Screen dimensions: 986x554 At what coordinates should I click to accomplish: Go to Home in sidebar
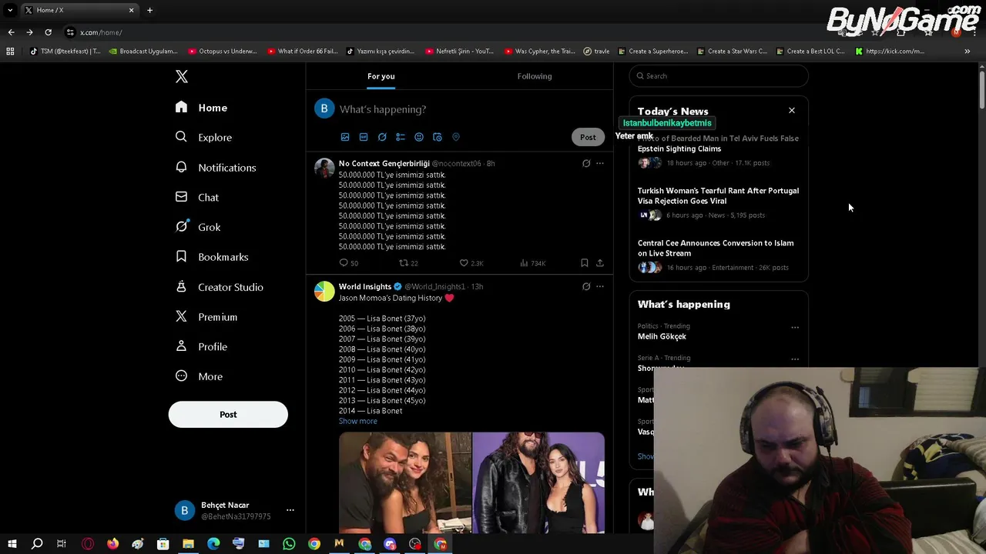pyautogui.click(x=201, y=108)
